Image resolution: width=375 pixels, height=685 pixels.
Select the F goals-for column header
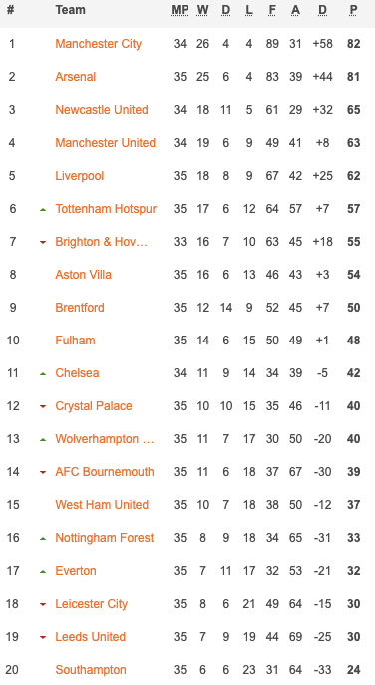pos(272,10)
